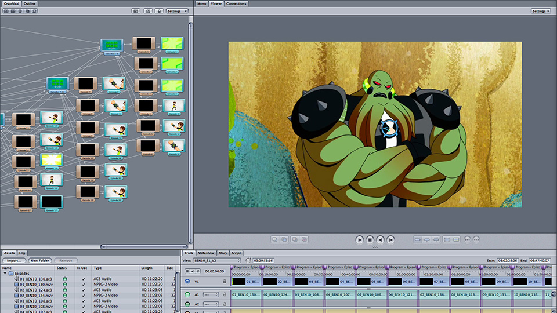Click the Stop button in the Viewer

370,240
